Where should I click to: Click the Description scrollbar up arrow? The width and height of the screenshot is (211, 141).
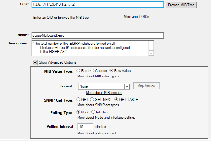151,44
